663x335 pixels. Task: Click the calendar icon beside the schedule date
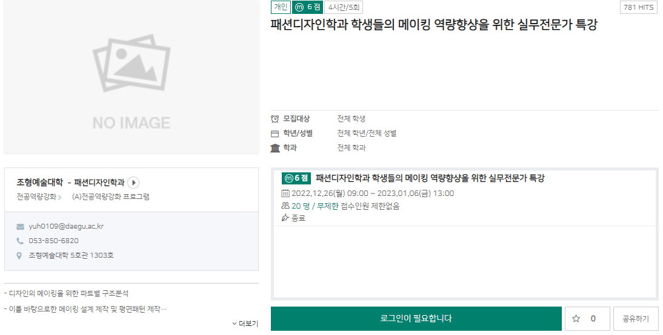pos(285,194)
